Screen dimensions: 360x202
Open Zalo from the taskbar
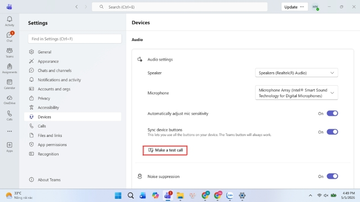[230, 195]
